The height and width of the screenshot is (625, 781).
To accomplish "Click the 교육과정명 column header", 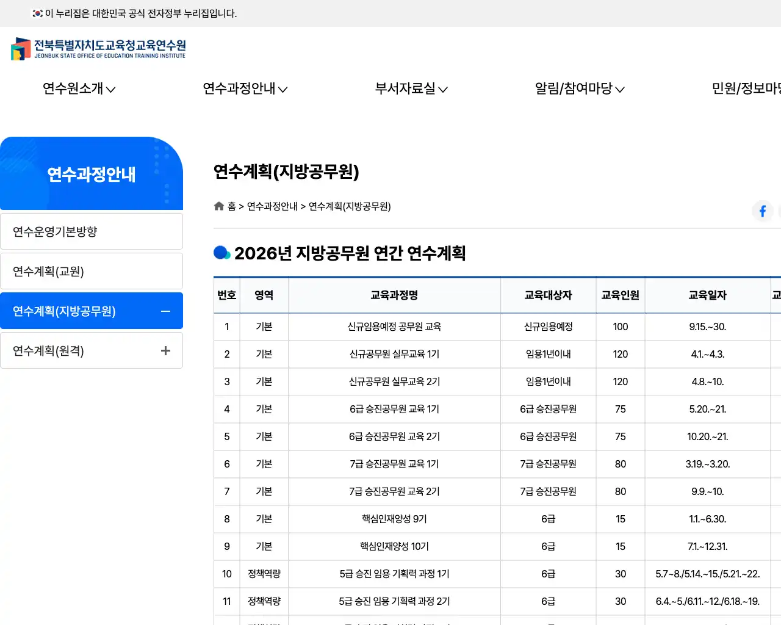I will pos(394,295).
